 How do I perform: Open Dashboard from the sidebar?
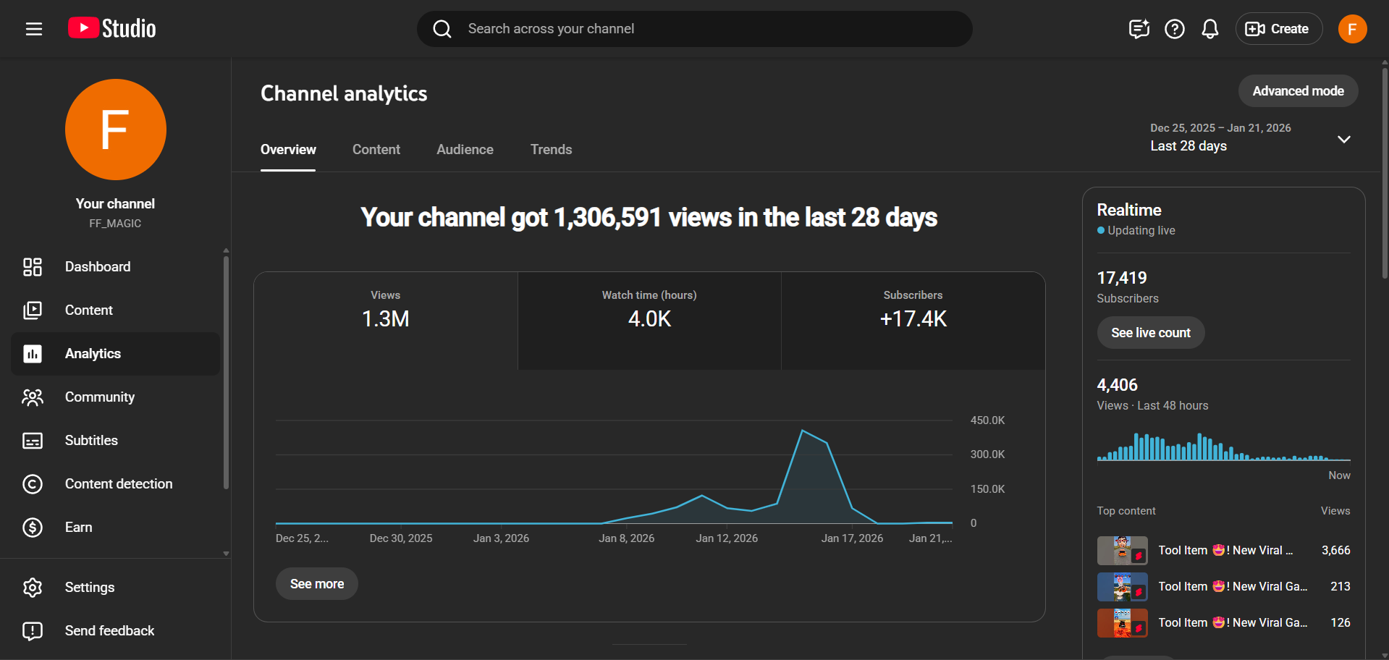click(98, 267)
